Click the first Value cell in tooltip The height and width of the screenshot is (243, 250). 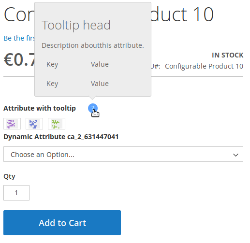pyautogui.click(x=100, y=64)
